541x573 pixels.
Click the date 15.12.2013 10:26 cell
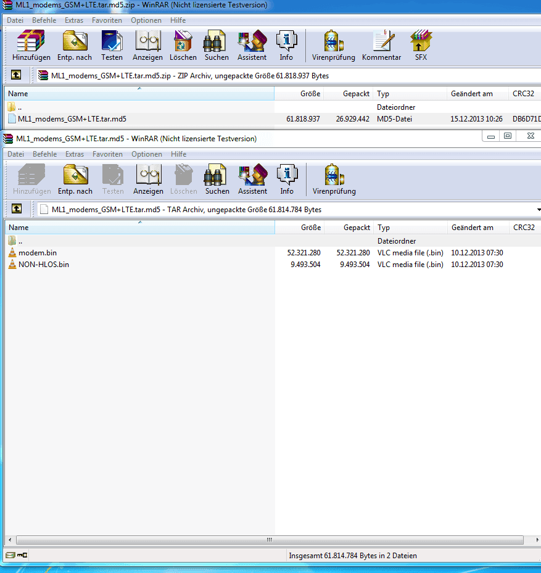pyautogui.click(x=476, y=119)
